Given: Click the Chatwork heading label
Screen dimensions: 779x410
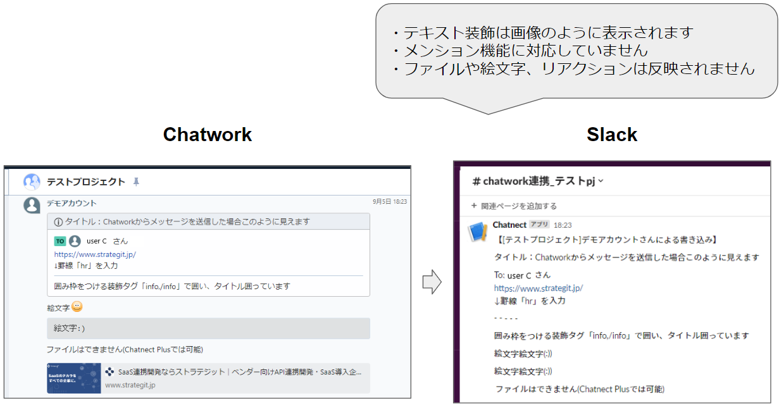Looking at the screenshot, I should pos(208,135).
